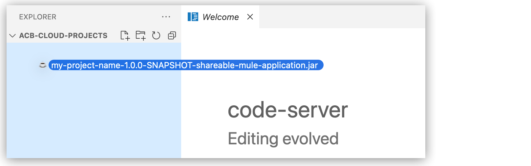Select the ACB-CLOUD-PROJECTS folder header
The image size is (531, 166).
tap(63, 35)
